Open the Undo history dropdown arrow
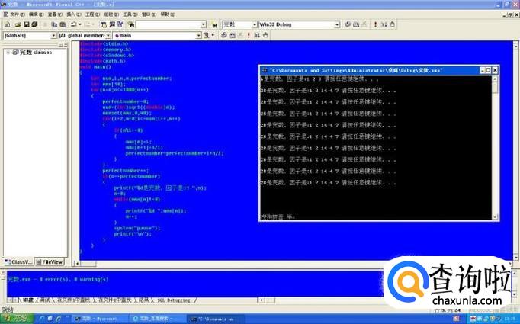The image size is (520, 324). click(x=79, y=24)
